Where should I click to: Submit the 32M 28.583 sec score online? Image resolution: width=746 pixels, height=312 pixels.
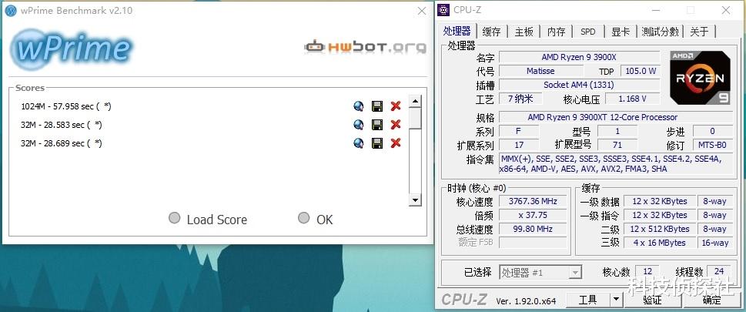[x=359, y=125]
